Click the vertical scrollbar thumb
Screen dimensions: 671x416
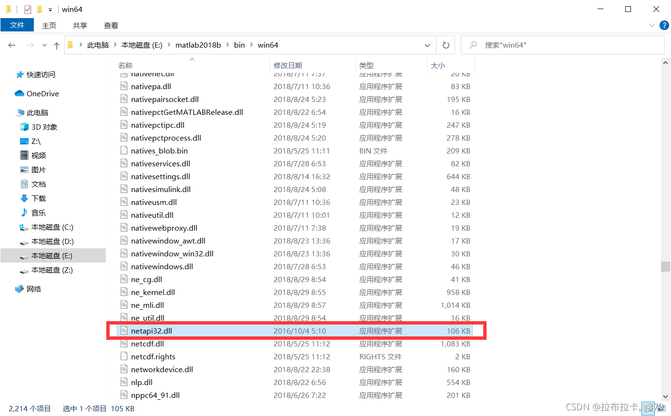tap(666, 266)
